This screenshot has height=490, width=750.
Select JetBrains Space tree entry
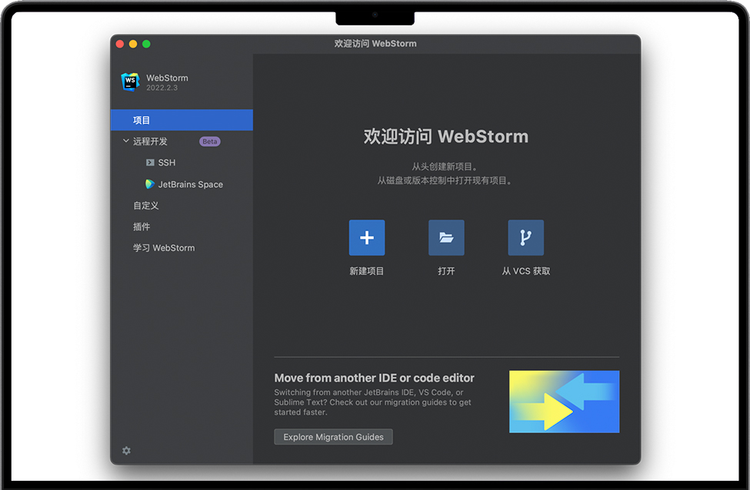[190, 184]
